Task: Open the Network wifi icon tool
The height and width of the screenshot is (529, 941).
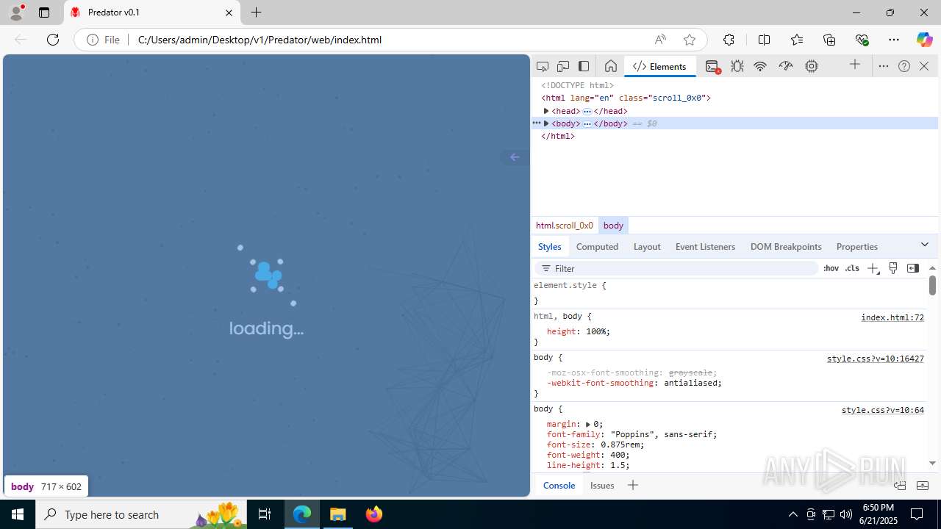Action: [x=760, y=66]
